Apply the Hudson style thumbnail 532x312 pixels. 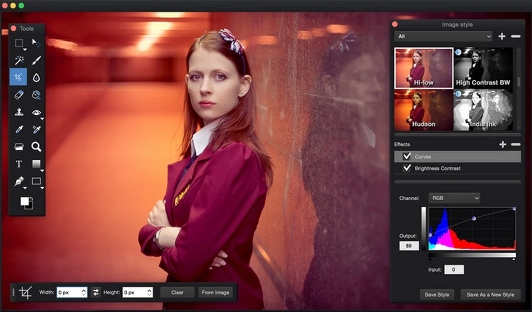pos(424,110)
